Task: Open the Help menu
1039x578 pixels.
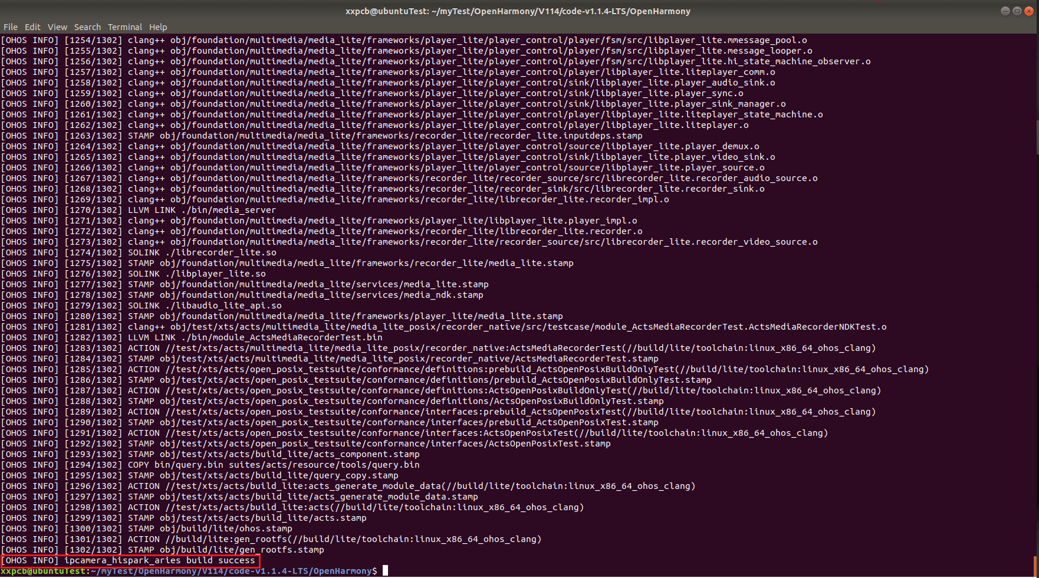Action: pyautogui.click(x=158, y=27)
